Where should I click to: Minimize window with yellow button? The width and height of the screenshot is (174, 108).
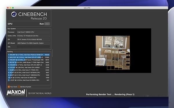click(x=10, y=8)
